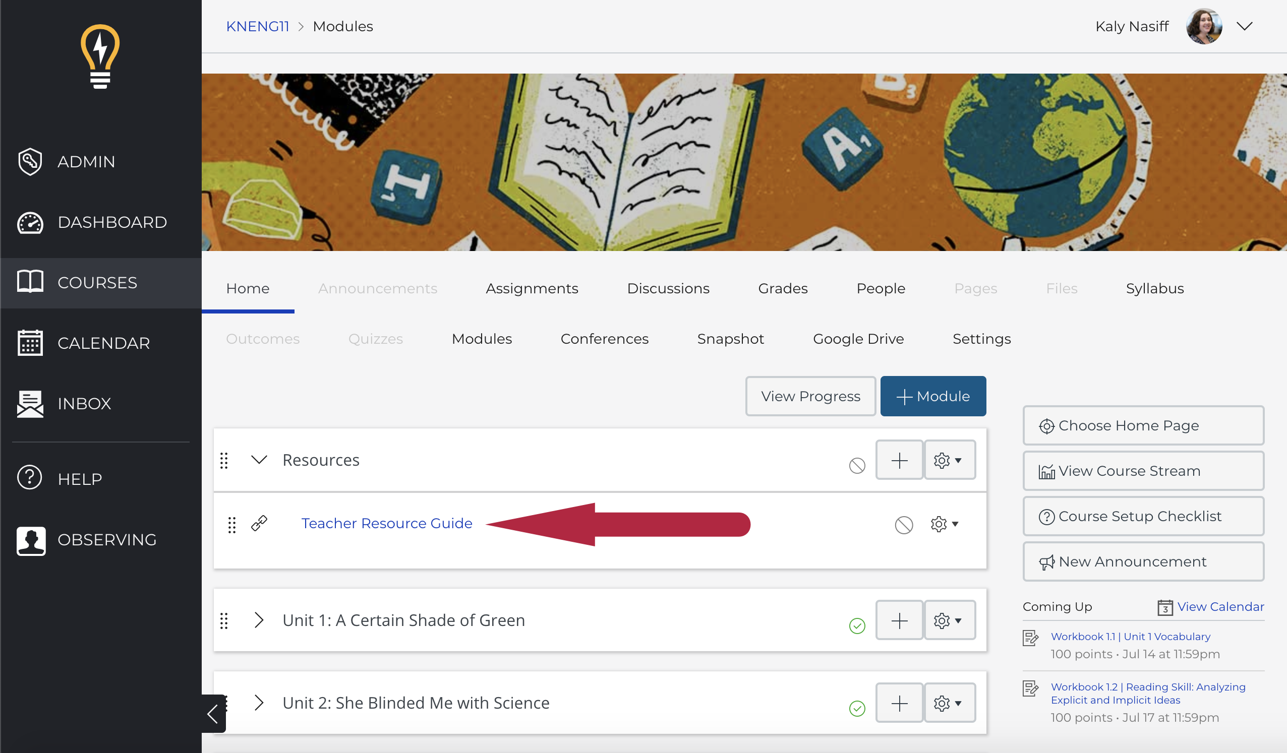Open the Pages tab
This screenshot has width=1287, height=753.
point(975,288)
